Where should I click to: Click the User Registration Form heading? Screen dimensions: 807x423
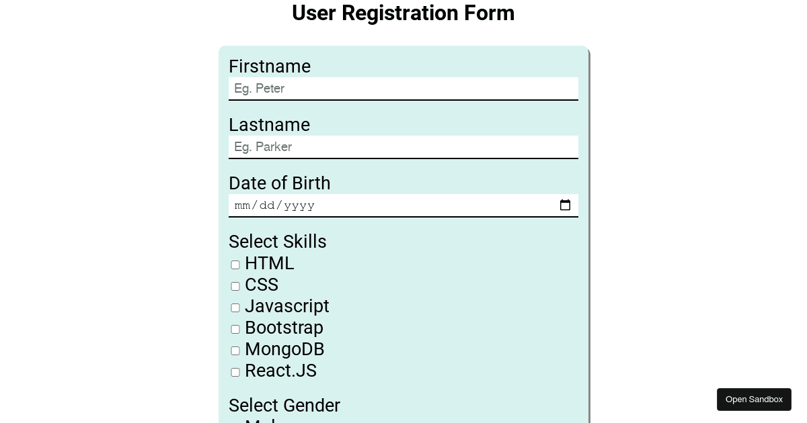[x=403, y=13]
